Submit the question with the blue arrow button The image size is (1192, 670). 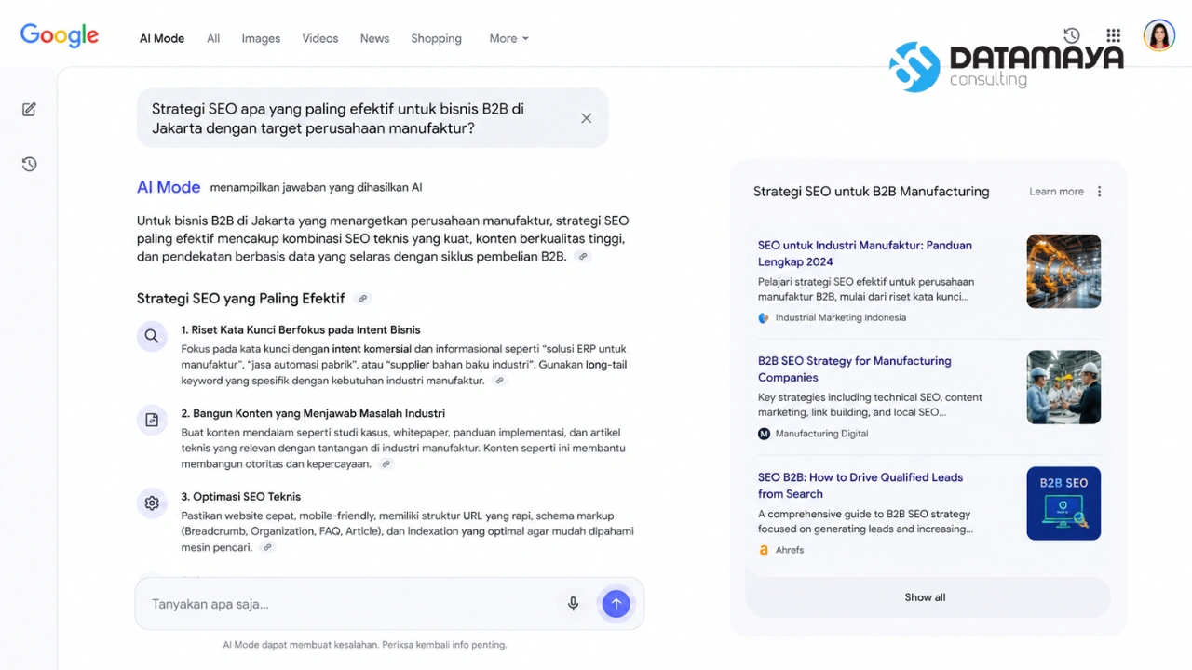[616, 604]
